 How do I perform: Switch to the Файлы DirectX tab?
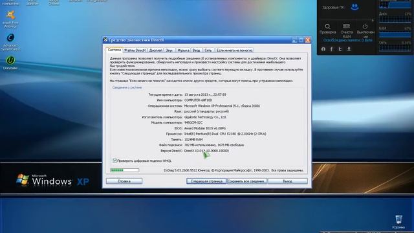135,50
